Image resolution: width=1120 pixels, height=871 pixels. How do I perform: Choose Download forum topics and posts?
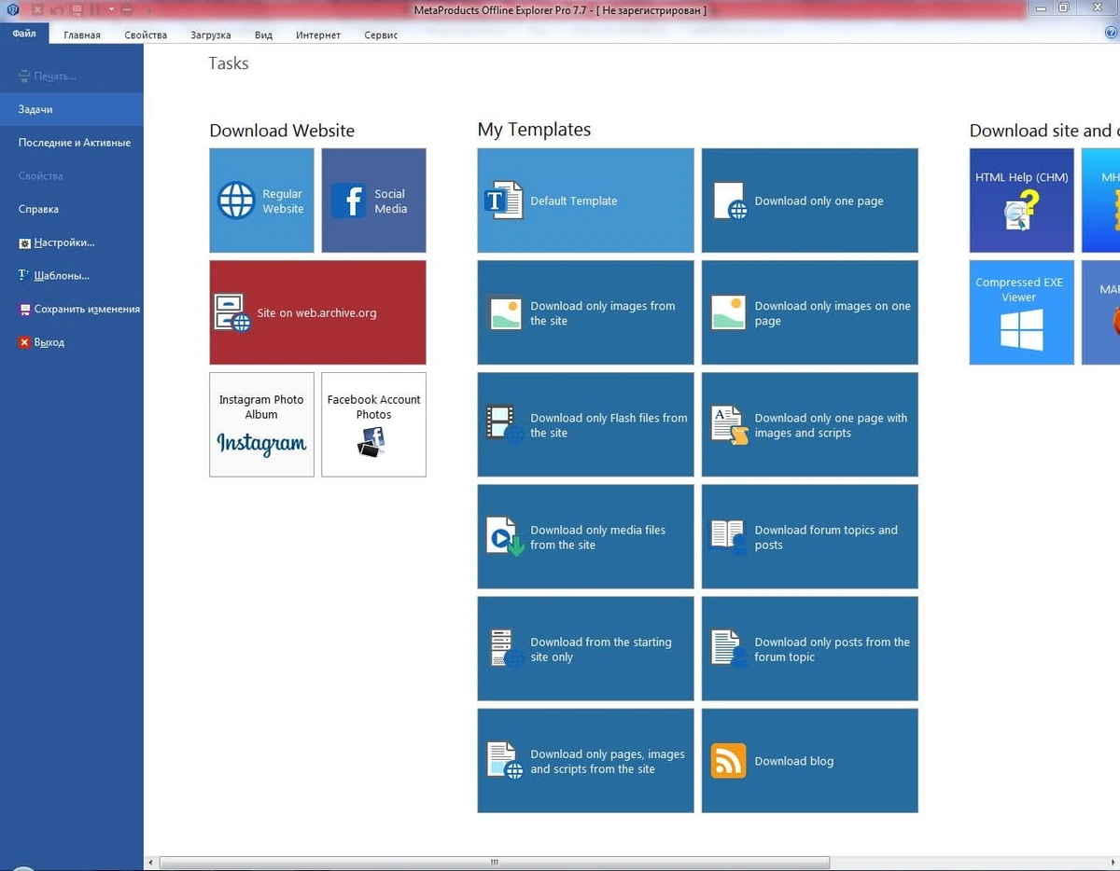pos(809,536)
